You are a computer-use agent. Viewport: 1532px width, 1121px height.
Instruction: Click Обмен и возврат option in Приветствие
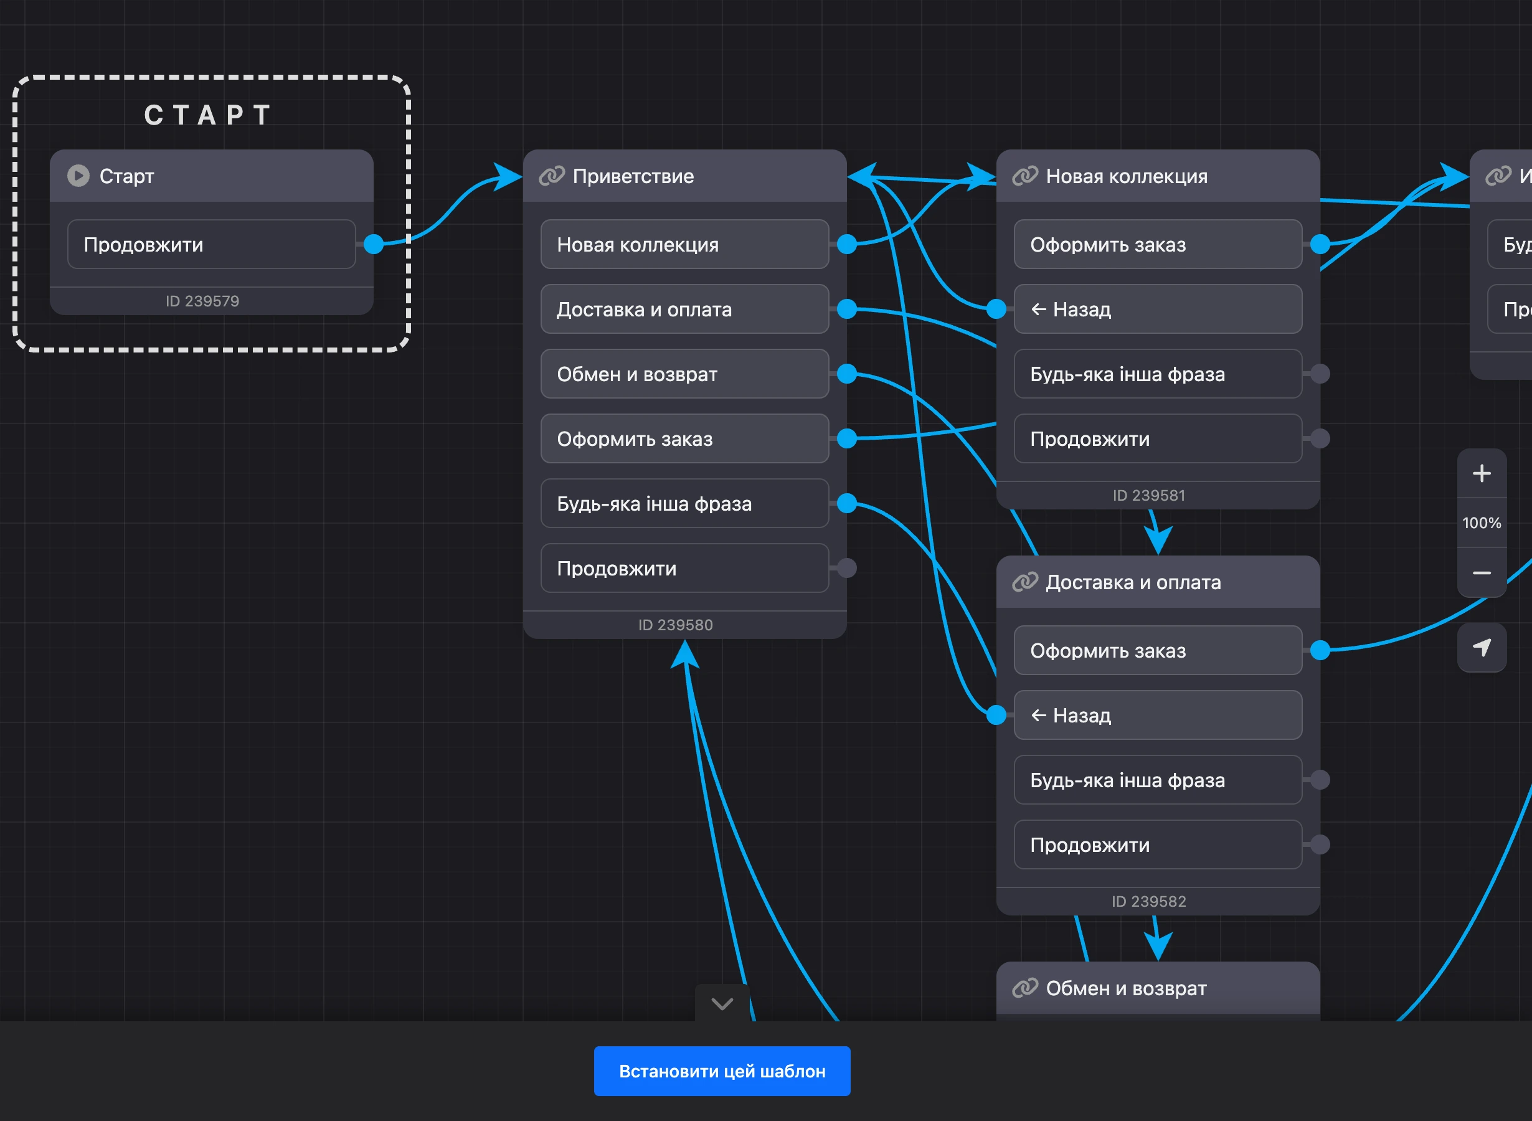pyautogui.click(x=684, y=374)
